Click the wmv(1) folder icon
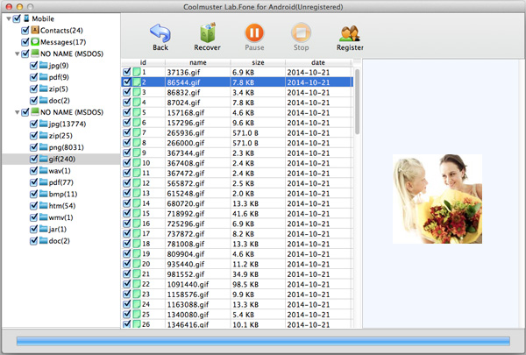Image resolution: width=526 pixels, height=355 pixels. (43, 217)
